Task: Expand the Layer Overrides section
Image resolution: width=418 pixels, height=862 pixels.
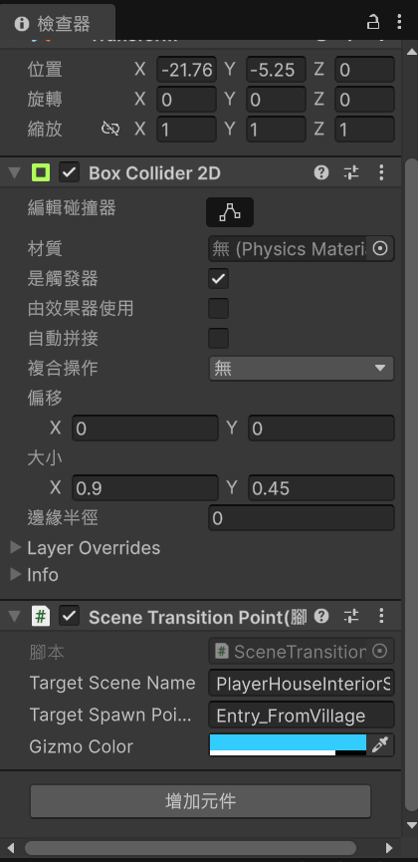Action: 86,548
